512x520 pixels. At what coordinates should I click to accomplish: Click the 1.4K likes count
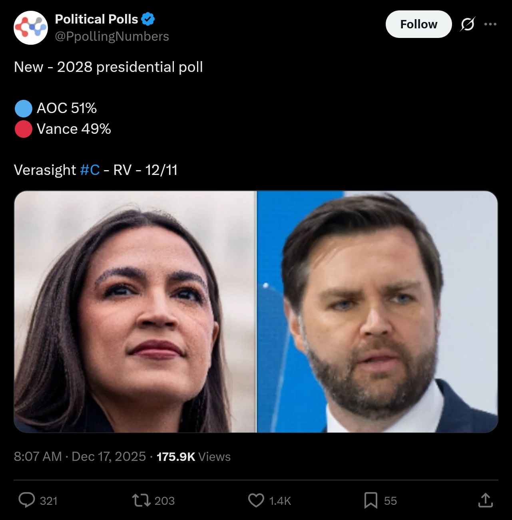280,501
